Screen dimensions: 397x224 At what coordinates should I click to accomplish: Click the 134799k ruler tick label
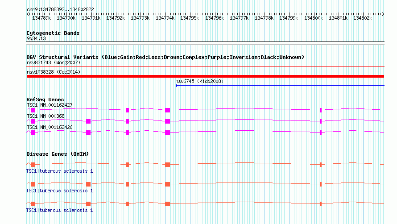(288, 18)
